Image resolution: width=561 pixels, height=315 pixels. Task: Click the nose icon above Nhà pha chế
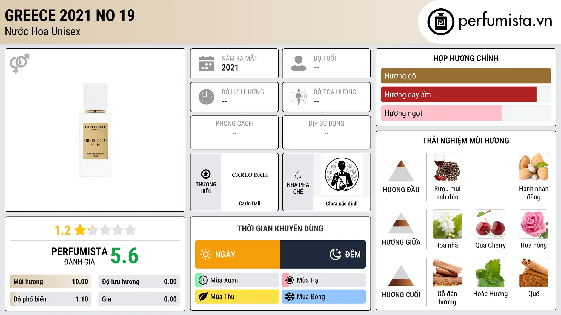tap(298, 174)
